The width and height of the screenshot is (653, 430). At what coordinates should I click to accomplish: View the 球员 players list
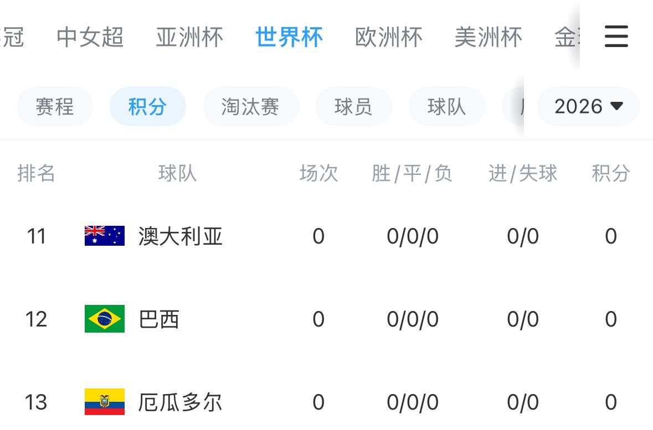click(x=353, y=106)
